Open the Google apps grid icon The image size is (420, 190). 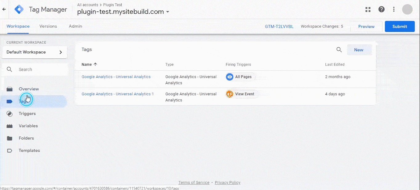click(368, 9)
